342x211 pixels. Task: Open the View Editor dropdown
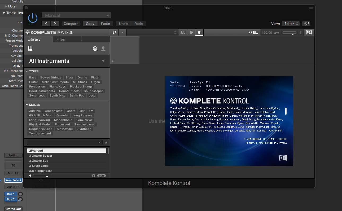pyautogui.click(x=291, y=24)
